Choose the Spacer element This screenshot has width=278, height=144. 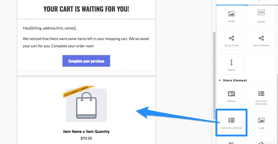(x=231, y=64)
